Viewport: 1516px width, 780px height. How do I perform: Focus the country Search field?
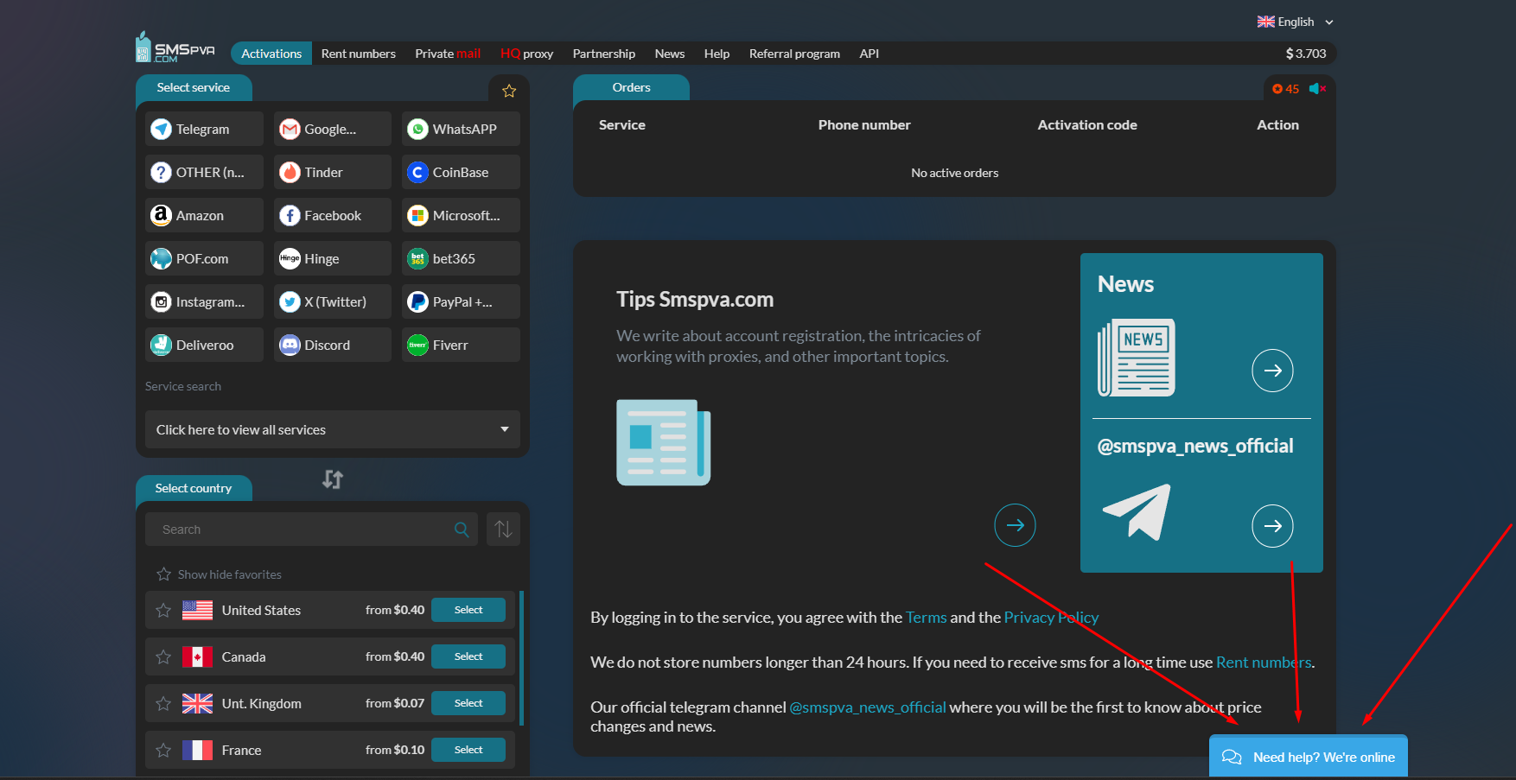point(311,530)
